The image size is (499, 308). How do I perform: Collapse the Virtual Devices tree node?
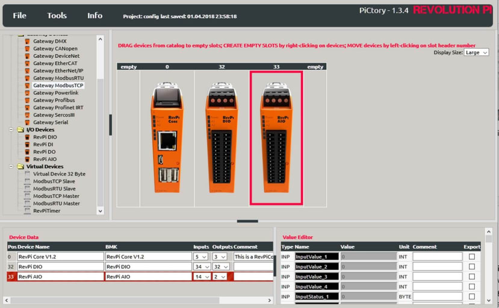coord(11,166)
